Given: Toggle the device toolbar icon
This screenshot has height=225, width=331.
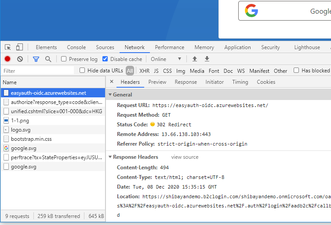Looking at the screenshot, I should click(19, 47).
